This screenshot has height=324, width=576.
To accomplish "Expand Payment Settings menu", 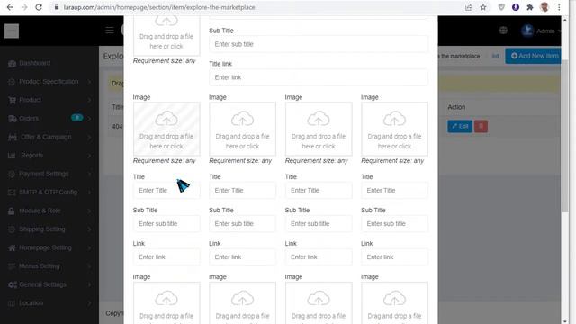I will click(49, 174).
